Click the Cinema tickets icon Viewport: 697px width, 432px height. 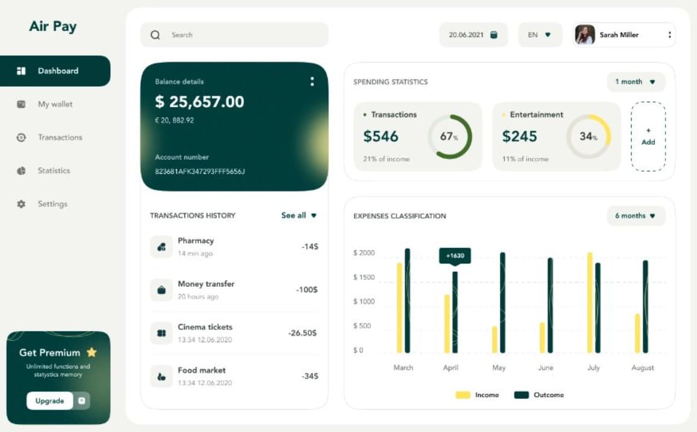[161, 333]
